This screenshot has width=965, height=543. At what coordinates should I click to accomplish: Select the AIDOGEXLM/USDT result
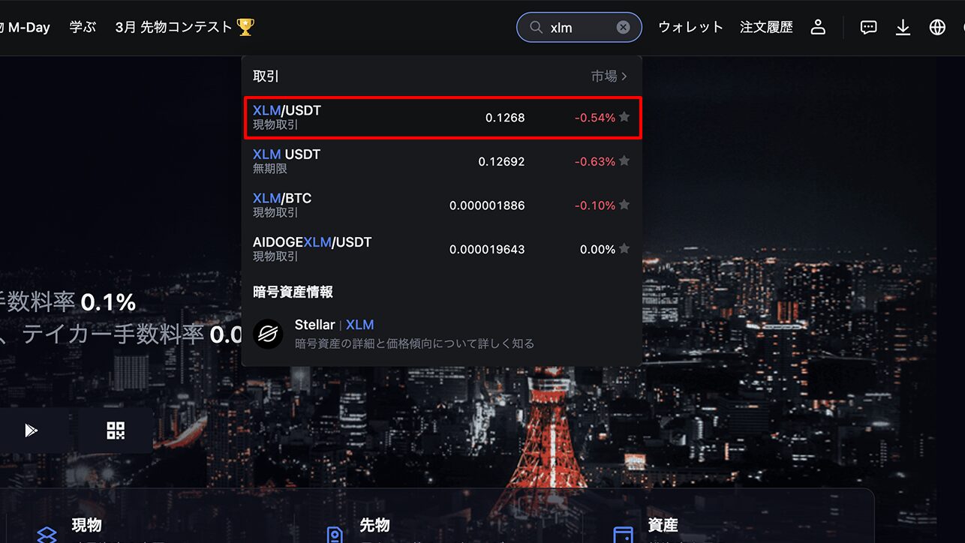(x=442, y=249)
